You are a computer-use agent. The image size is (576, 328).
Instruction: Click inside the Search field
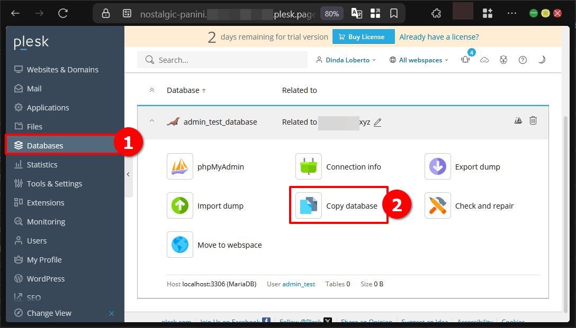[222, 60]
